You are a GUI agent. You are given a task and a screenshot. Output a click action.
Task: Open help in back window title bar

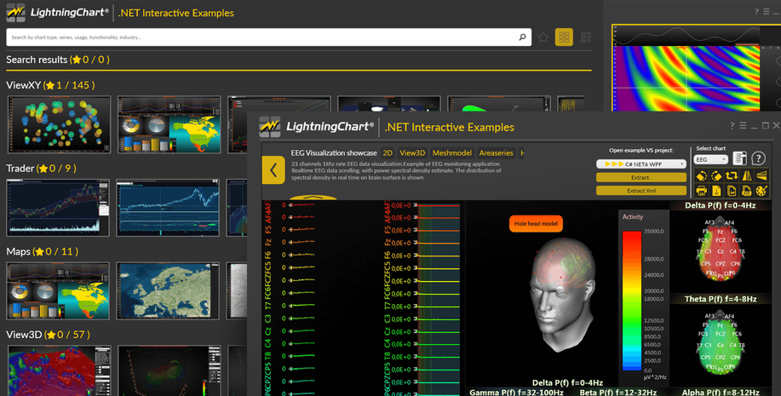(756, 11)
